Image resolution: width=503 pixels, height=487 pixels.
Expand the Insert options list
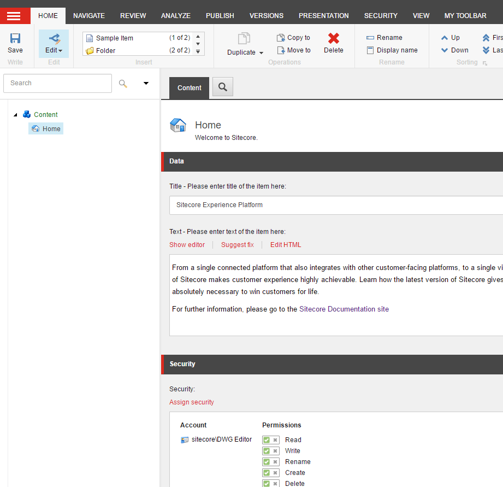click(x=198, y=51)
